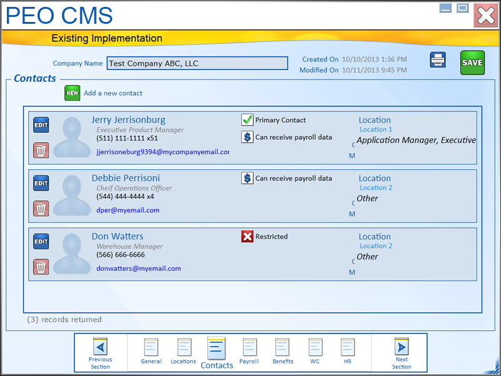Open the dper@myemail.com email link
Screen dimensions: 501x376
tap(128, 211)
